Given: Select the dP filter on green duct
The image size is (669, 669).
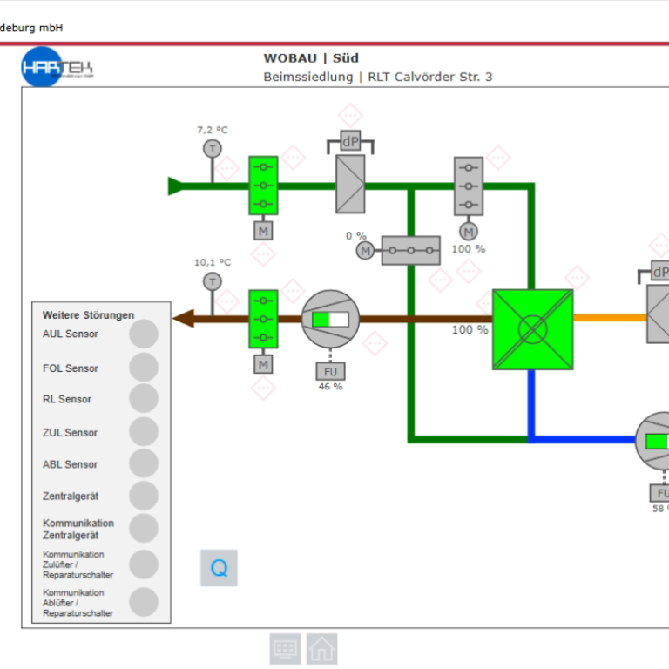Looking at the screenshot, I should (x=350, y=184).
